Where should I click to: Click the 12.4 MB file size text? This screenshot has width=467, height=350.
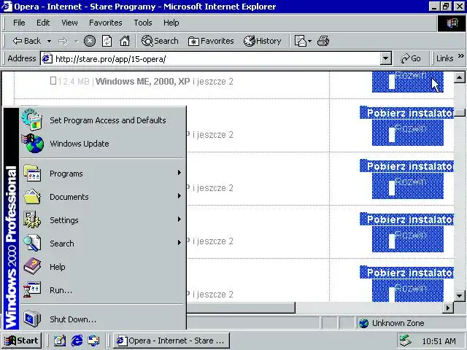(x=73, y=81)
